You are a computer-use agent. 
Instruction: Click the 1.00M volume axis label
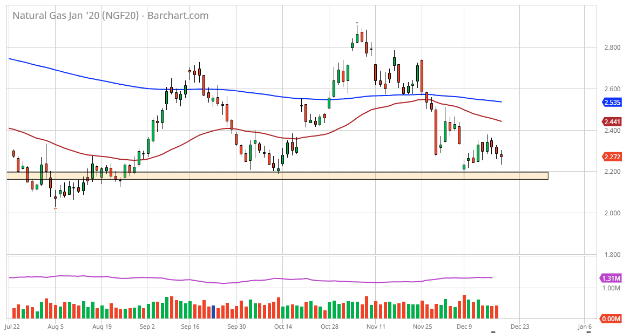click(x=611, y=288)
